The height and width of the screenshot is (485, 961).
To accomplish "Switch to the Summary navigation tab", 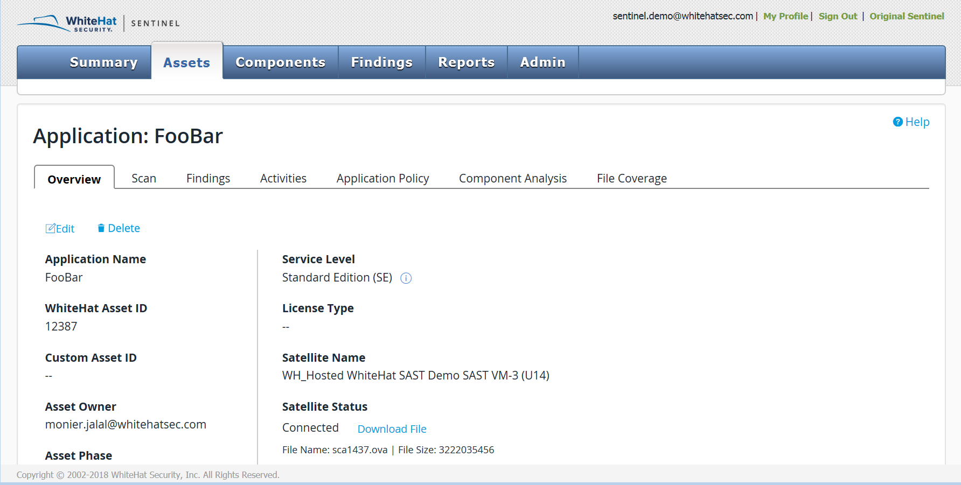I will pyautogui.click(x=103, y=62).
